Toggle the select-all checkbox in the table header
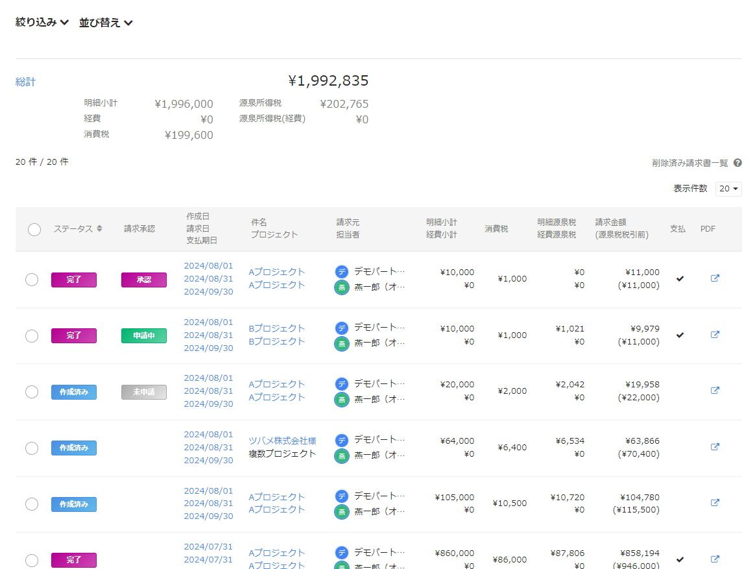755x569 pixels. pos(34,230)
